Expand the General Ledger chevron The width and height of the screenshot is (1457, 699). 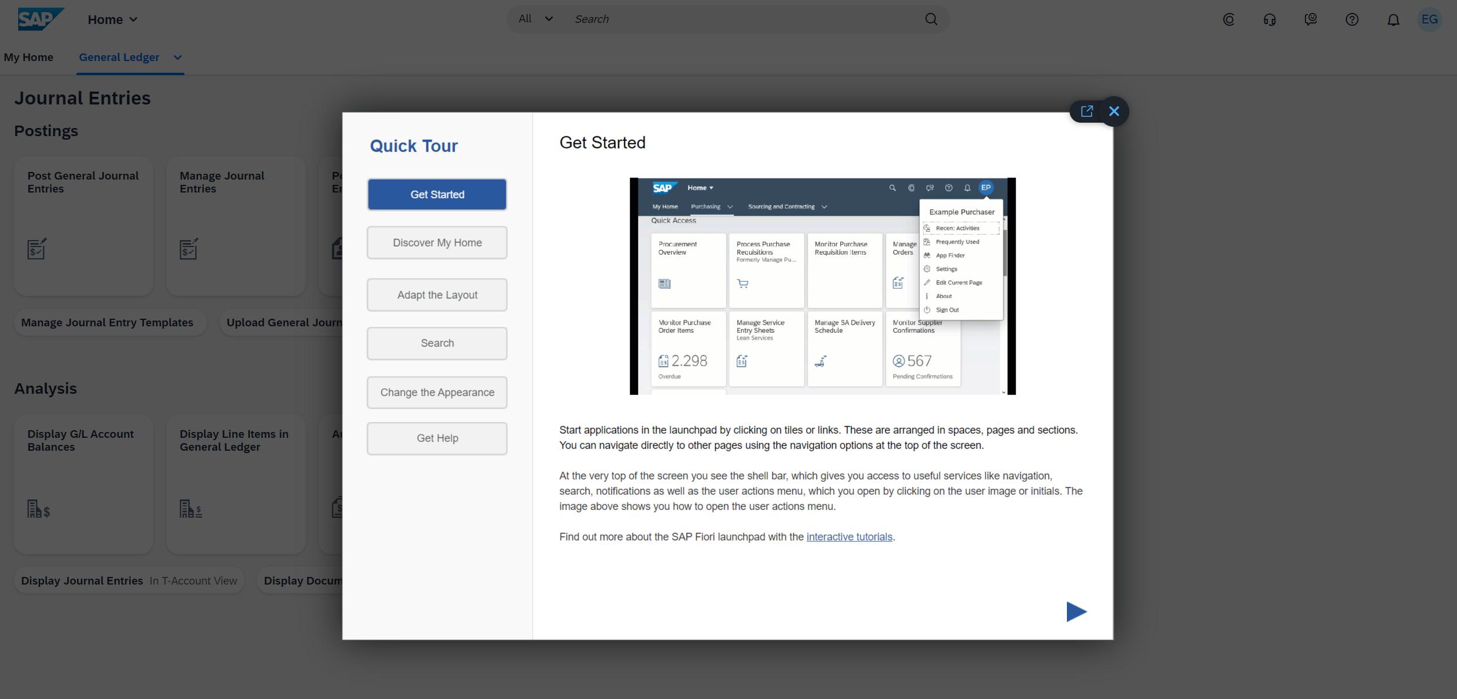tap(177, 58)
